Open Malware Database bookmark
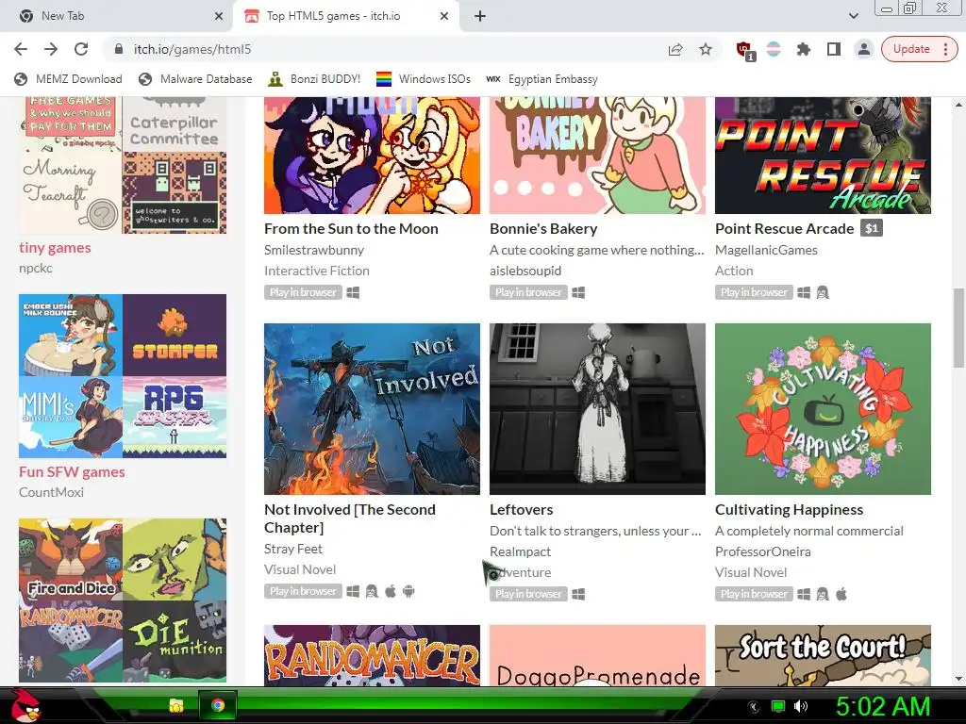Screen dimensions: 966x724 pyautogui.click(x=195, y=79)
